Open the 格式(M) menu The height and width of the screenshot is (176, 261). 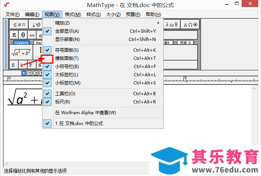tap(73, 15)
